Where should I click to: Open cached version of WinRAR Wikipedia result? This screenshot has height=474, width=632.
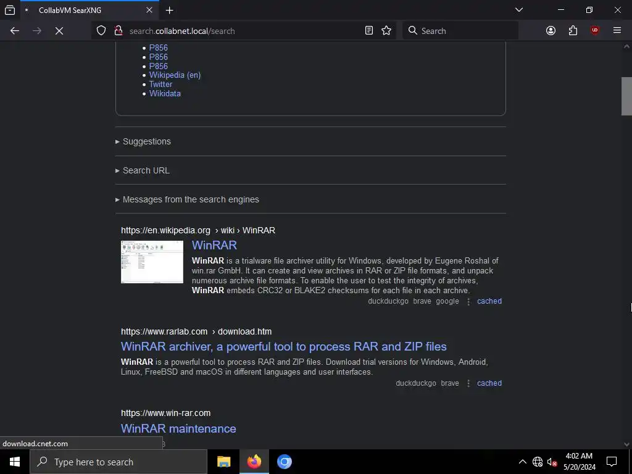point(489,301)
